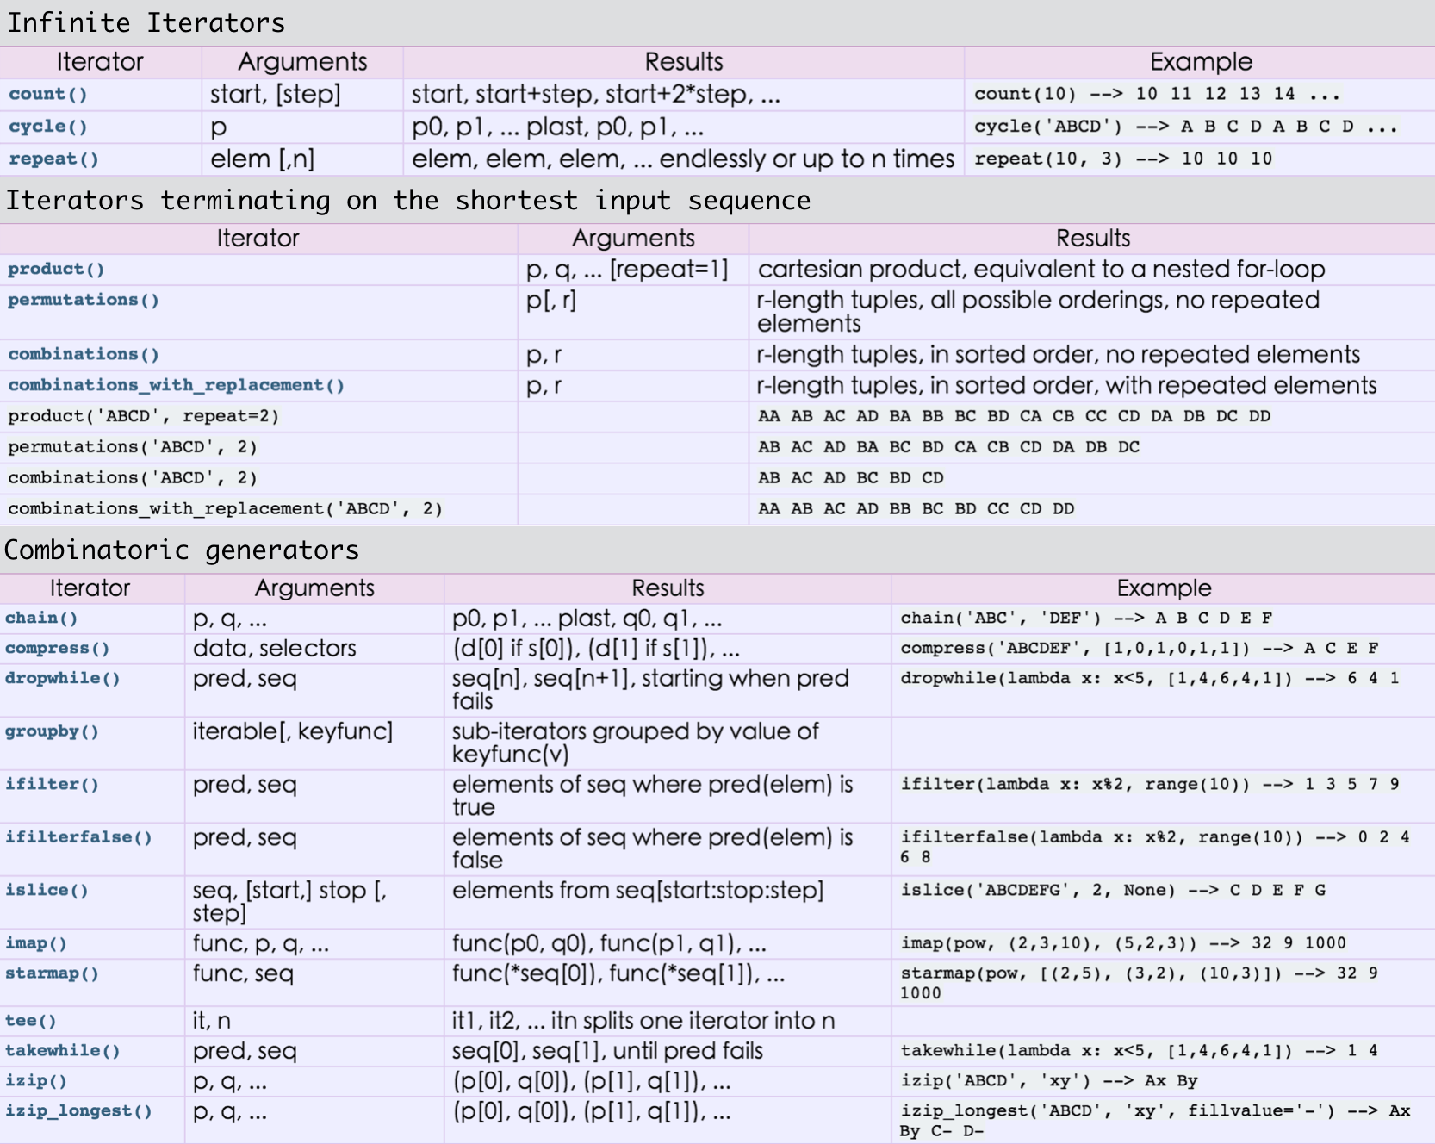
Task: Open the chain() iterator link
Action: (x=41, y=619)
